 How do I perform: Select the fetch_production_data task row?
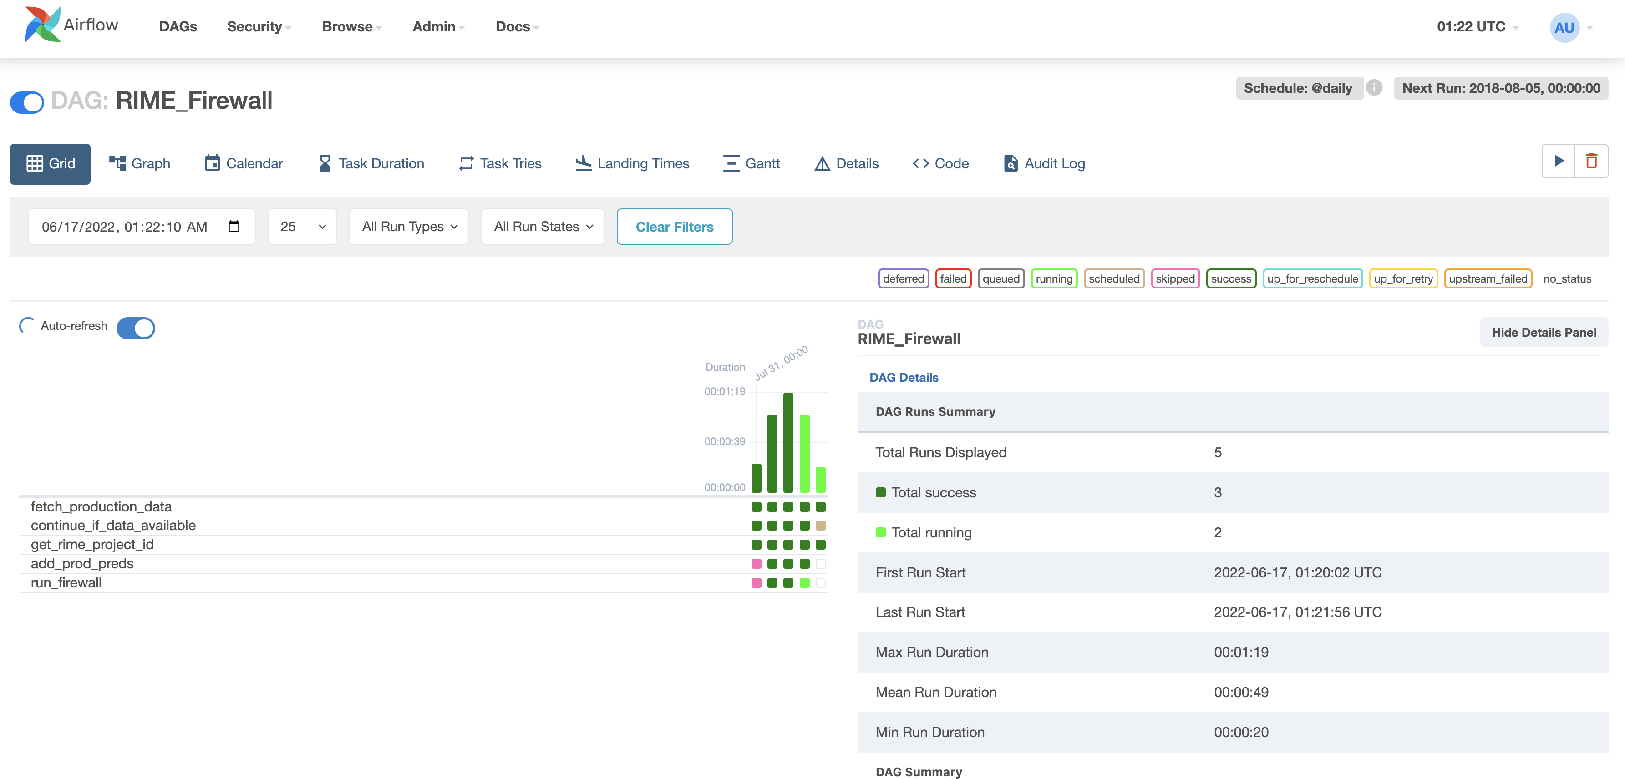[423, 506]
